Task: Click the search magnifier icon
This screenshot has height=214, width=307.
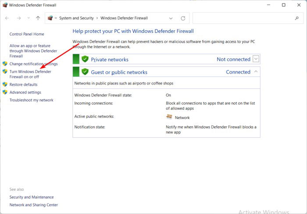Action: (297, 18)
